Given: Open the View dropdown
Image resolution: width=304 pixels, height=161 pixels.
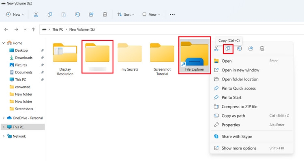Looking at the screenshot, I should pos(151,15).
